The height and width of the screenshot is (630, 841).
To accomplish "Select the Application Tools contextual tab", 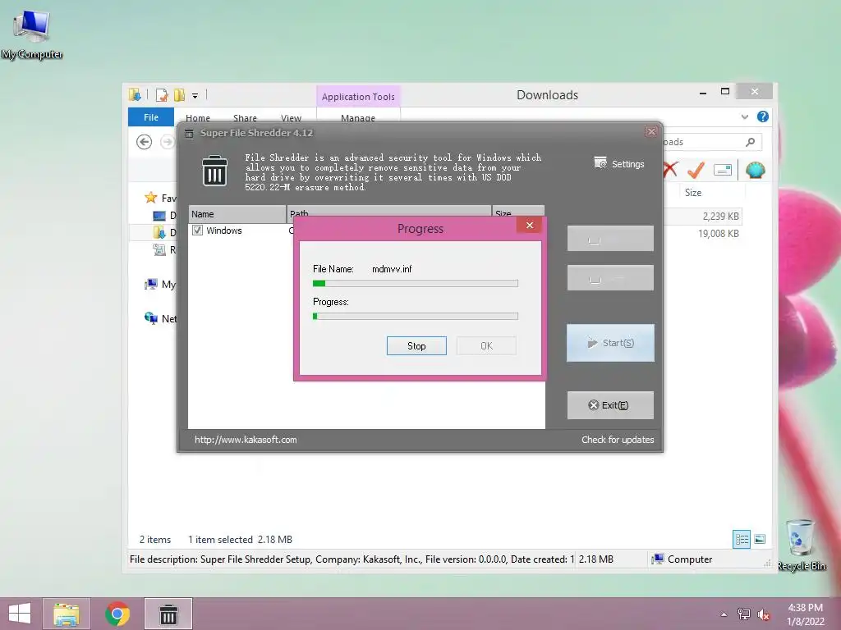I will pyautogui.click(x=358, y=97).
